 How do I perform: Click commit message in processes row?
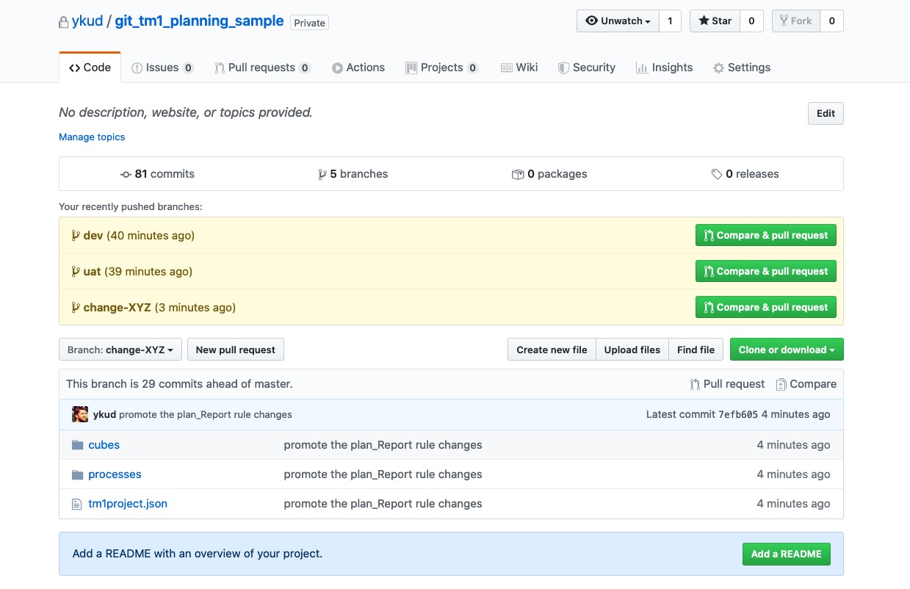click(383, 474)
